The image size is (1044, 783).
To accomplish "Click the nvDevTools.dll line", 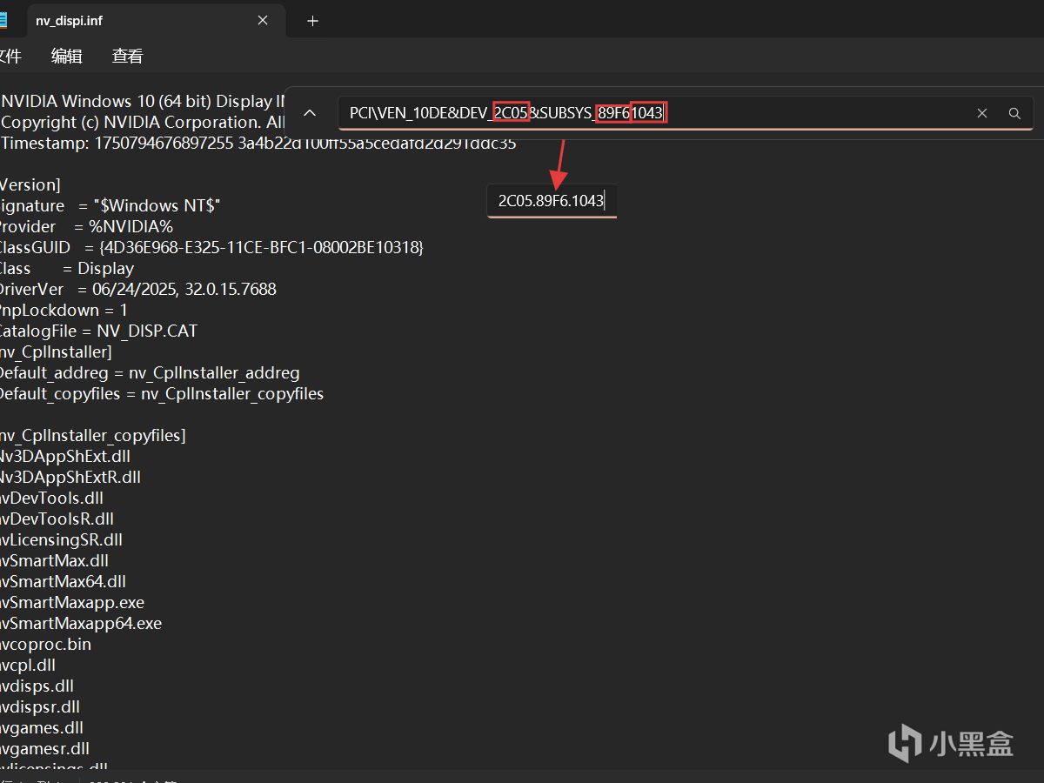I will coord(50,498).
